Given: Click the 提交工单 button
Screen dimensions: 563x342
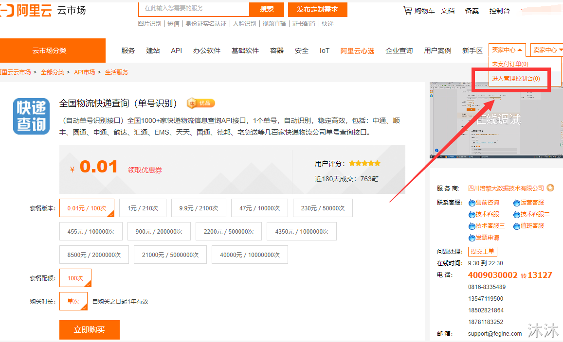Looking at the screenshot, I should point(483,251).
